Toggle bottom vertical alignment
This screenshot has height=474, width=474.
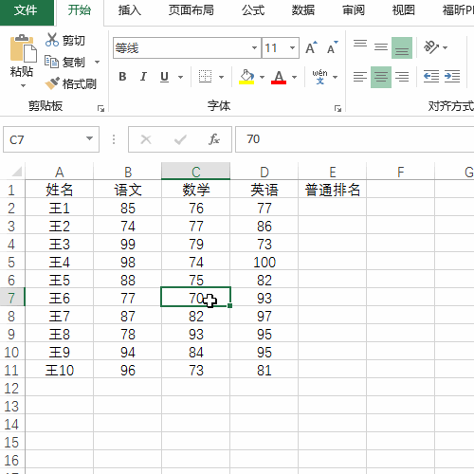(402, 47)
